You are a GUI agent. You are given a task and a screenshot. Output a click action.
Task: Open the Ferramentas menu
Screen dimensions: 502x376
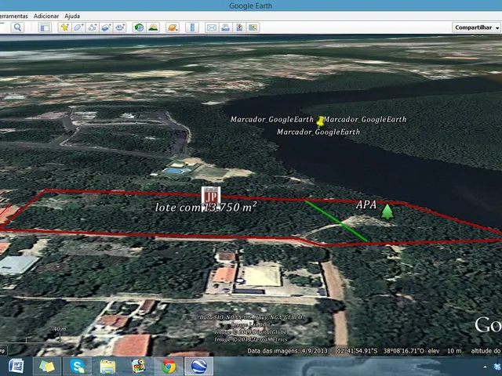[x=14, y=16]
